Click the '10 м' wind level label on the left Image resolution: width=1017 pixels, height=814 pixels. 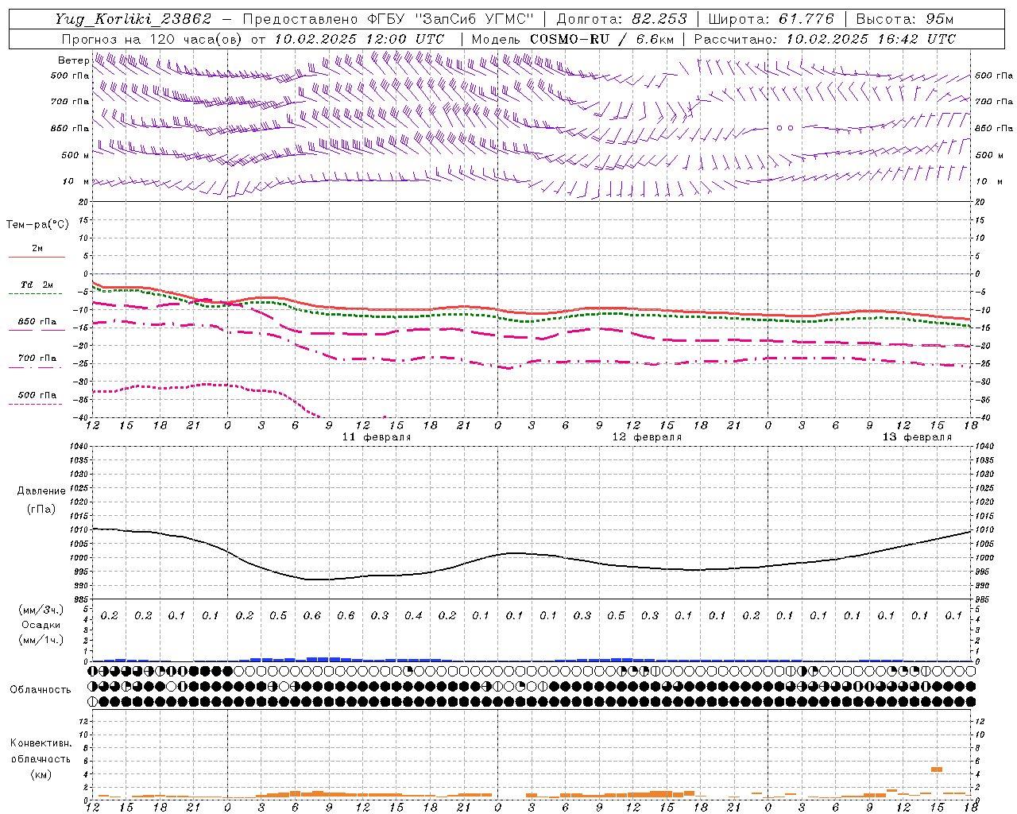[76, 182]
